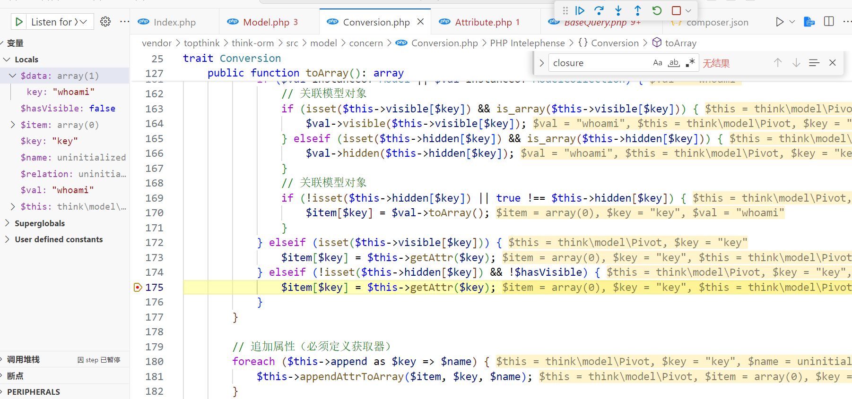
Task: Go to previous find match
Action: 778,63
